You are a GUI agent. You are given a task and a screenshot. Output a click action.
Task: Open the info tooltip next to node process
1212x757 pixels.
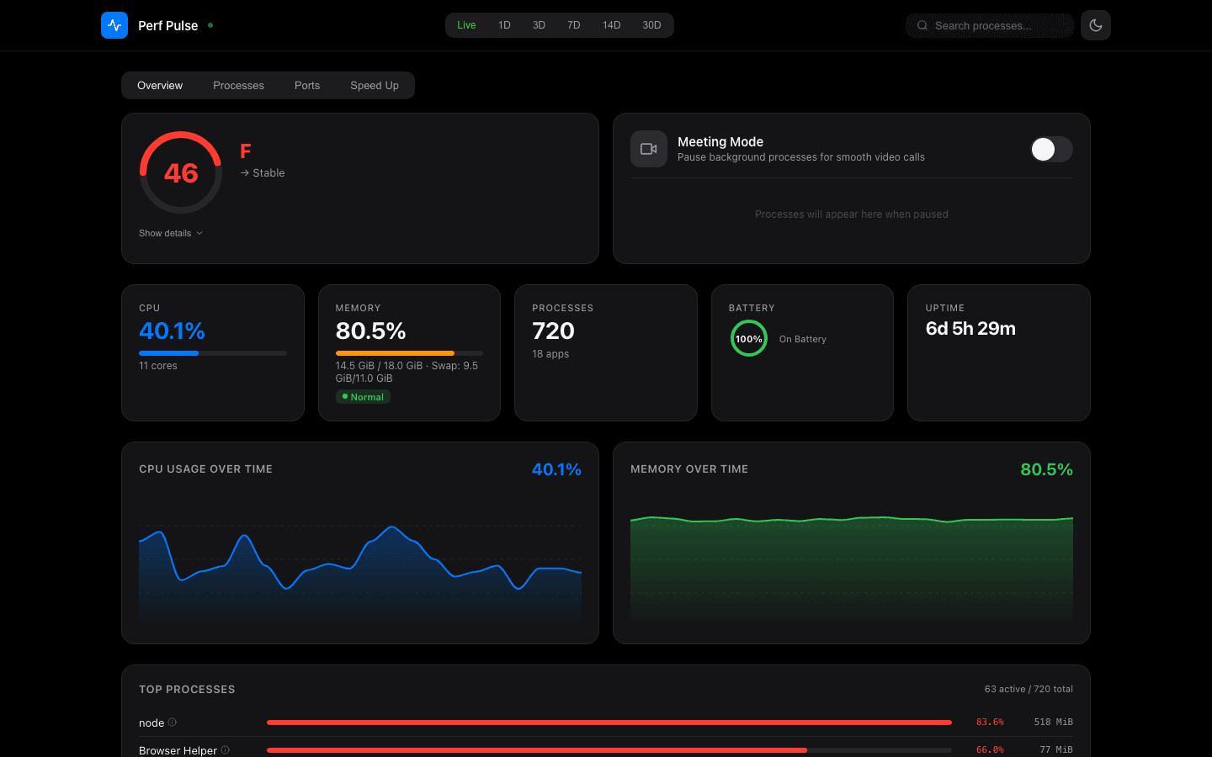point(171,721)
